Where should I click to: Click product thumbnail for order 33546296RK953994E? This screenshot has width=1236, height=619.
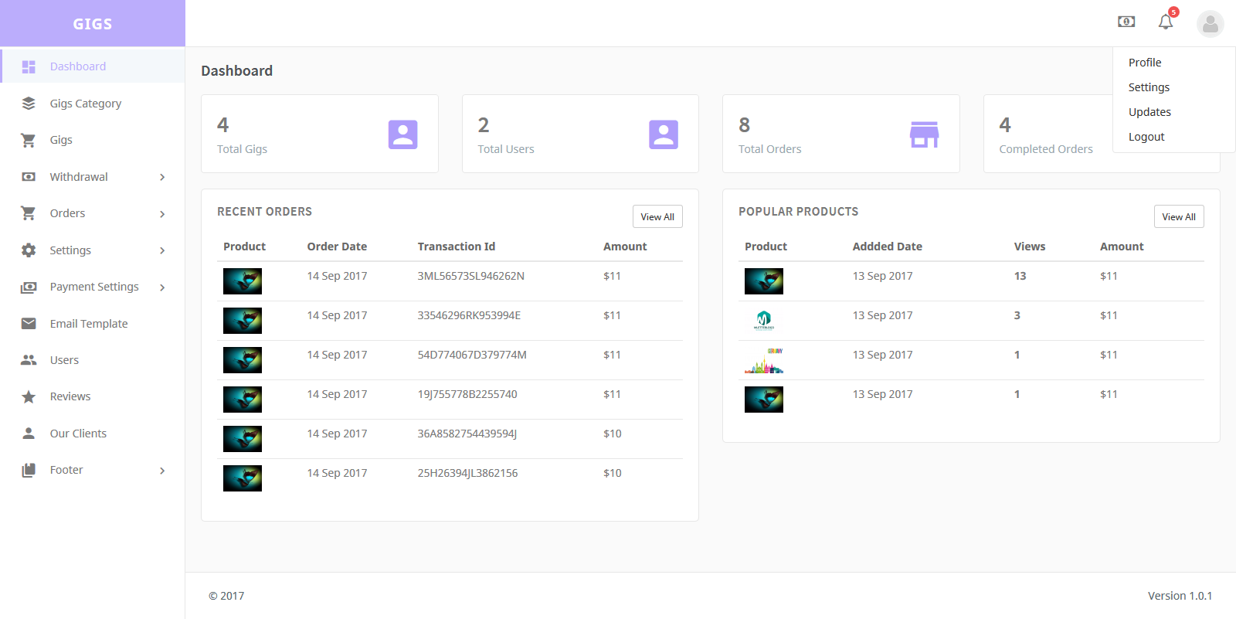[243, 321]
